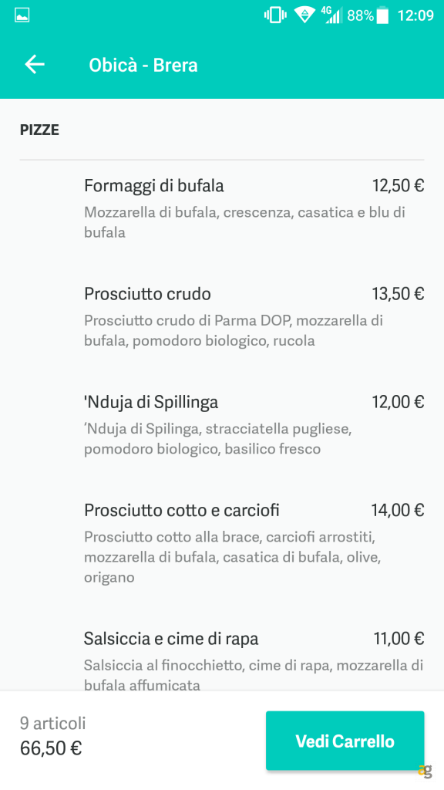Image resolution: width=444 pixels, height=790 pixels.
Task: Tap the 12,50 € price label
Action: pyautogui.click(x=398, y=186)
